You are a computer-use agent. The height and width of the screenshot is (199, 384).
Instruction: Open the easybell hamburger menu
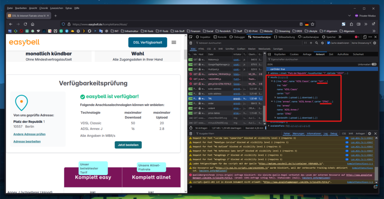point(174,42)
